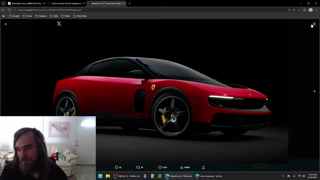Close the photo viewer with the X icon
The height and width of the screenshot is (180, 320).
(x=5, y=24)
